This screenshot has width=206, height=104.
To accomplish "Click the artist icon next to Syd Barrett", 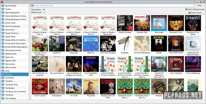I will coord(3,78).
